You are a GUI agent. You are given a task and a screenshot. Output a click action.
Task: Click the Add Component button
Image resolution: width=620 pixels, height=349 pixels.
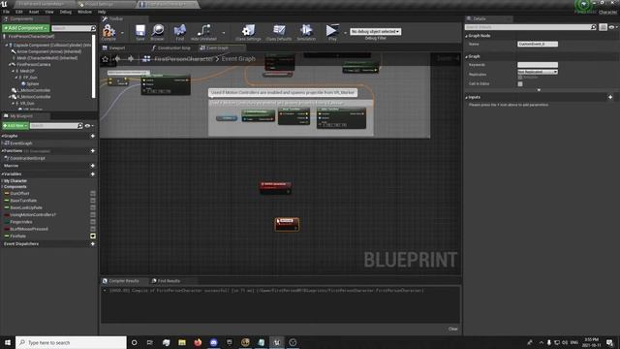tap(26, 28)
